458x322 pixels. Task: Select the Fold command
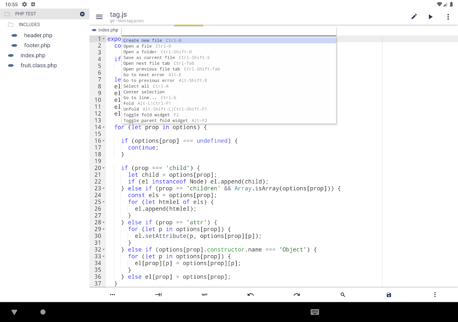point(229,103)
